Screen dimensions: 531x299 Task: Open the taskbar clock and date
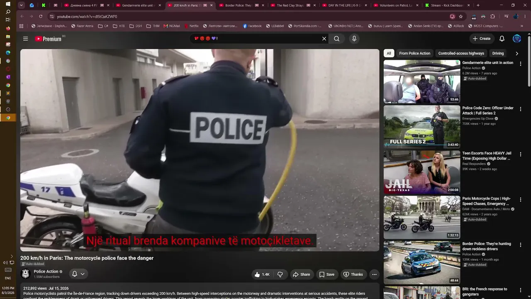point(8,290)
